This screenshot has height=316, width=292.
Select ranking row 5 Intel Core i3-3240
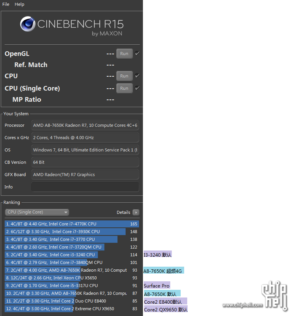[72, 255]
